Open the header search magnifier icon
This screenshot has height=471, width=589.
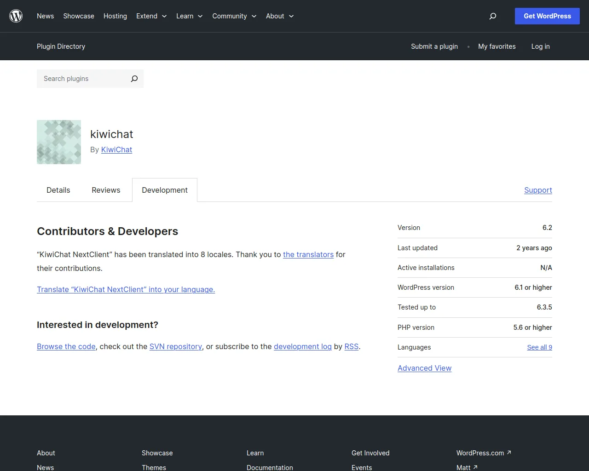(493, 16)
